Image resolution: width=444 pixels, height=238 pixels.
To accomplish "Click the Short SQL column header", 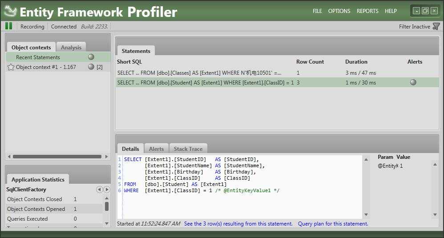I will coord(129,62).
